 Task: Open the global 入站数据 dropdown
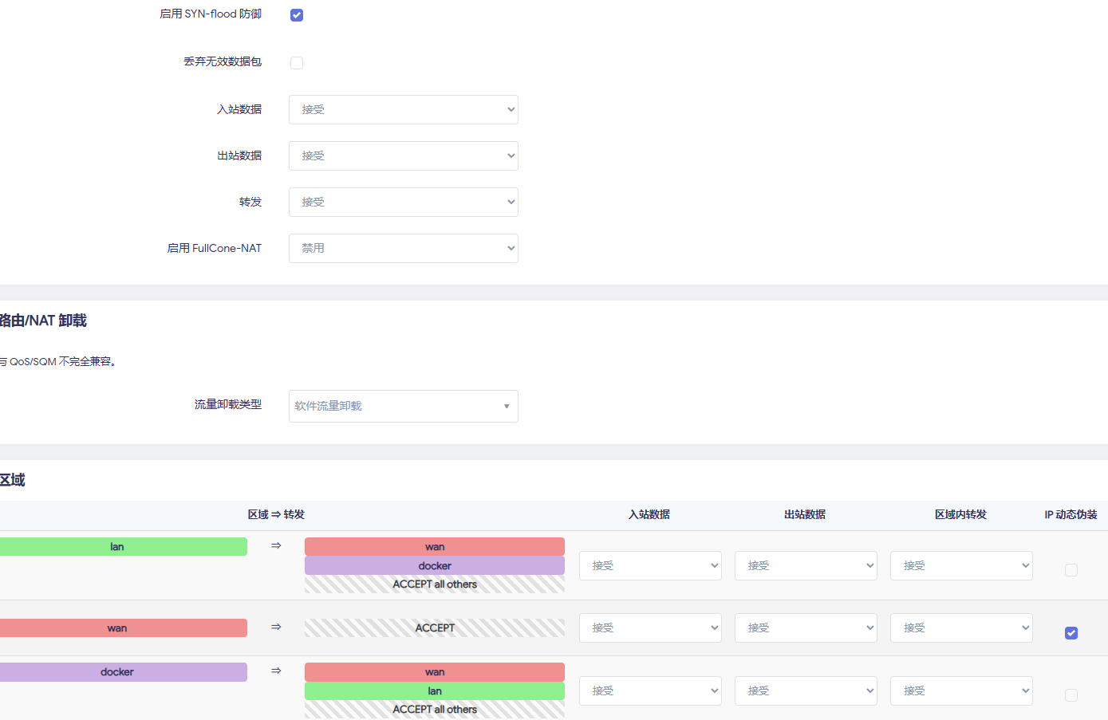pyautogui.click(x=403, y=109)
